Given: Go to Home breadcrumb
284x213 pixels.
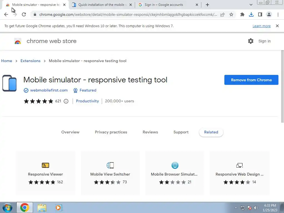Looking at the screenshot, I should coord(7,61).
